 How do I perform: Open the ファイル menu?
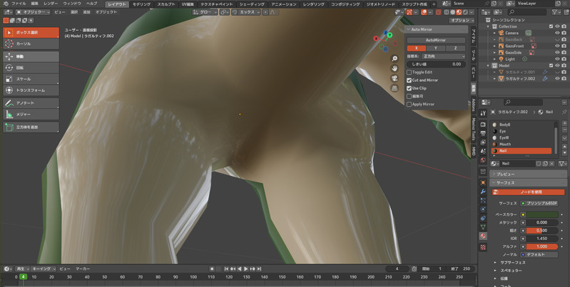point(19,4)
